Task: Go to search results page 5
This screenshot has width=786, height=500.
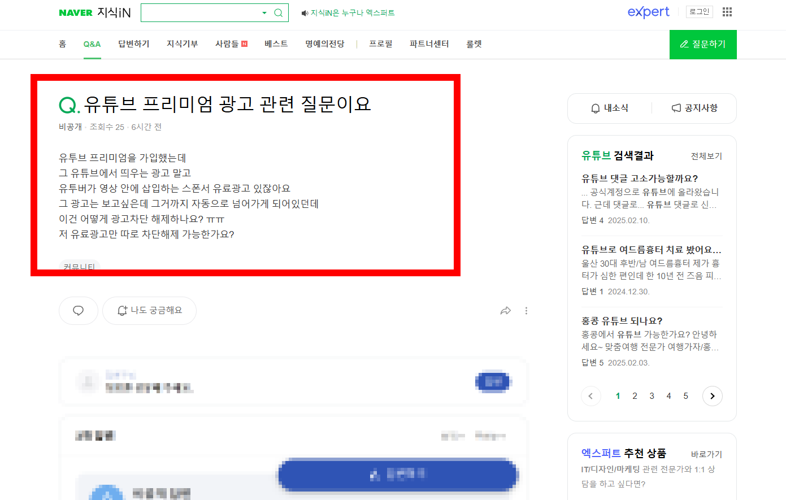Action: pos(685,396)
